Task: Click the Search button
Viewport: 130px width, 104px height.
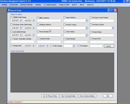Action: [x=109, y=46]
